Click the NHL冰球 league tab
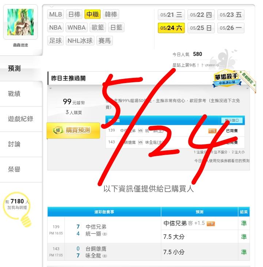The width and height of the screenshot is (263, 267). [80, 41]
